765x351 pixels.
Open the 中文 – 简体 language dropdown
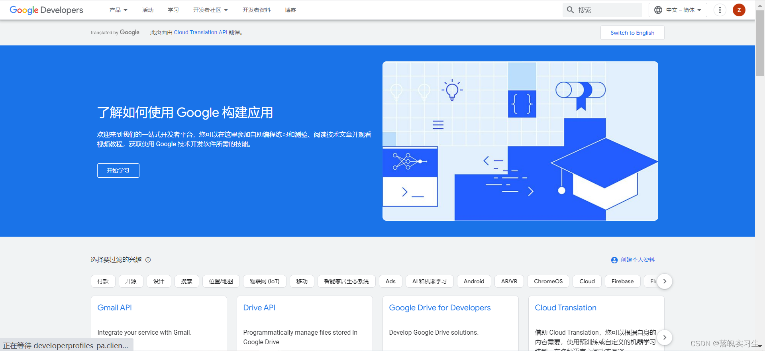pyautogui.click(x=678, y=10)
